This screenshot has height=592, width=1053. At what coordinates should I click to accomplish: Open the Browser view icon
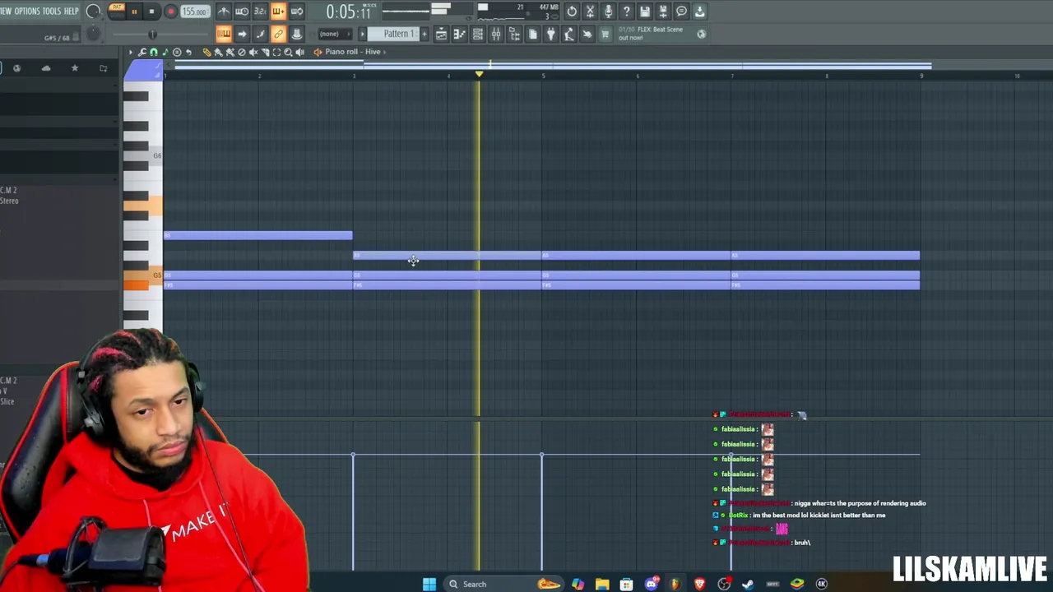pyautogui.click(x=513, y=34)
